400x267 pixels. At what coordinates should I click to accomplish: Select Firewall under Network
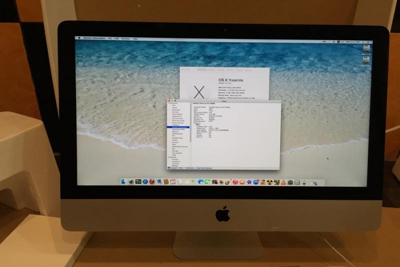click(175, 159)
